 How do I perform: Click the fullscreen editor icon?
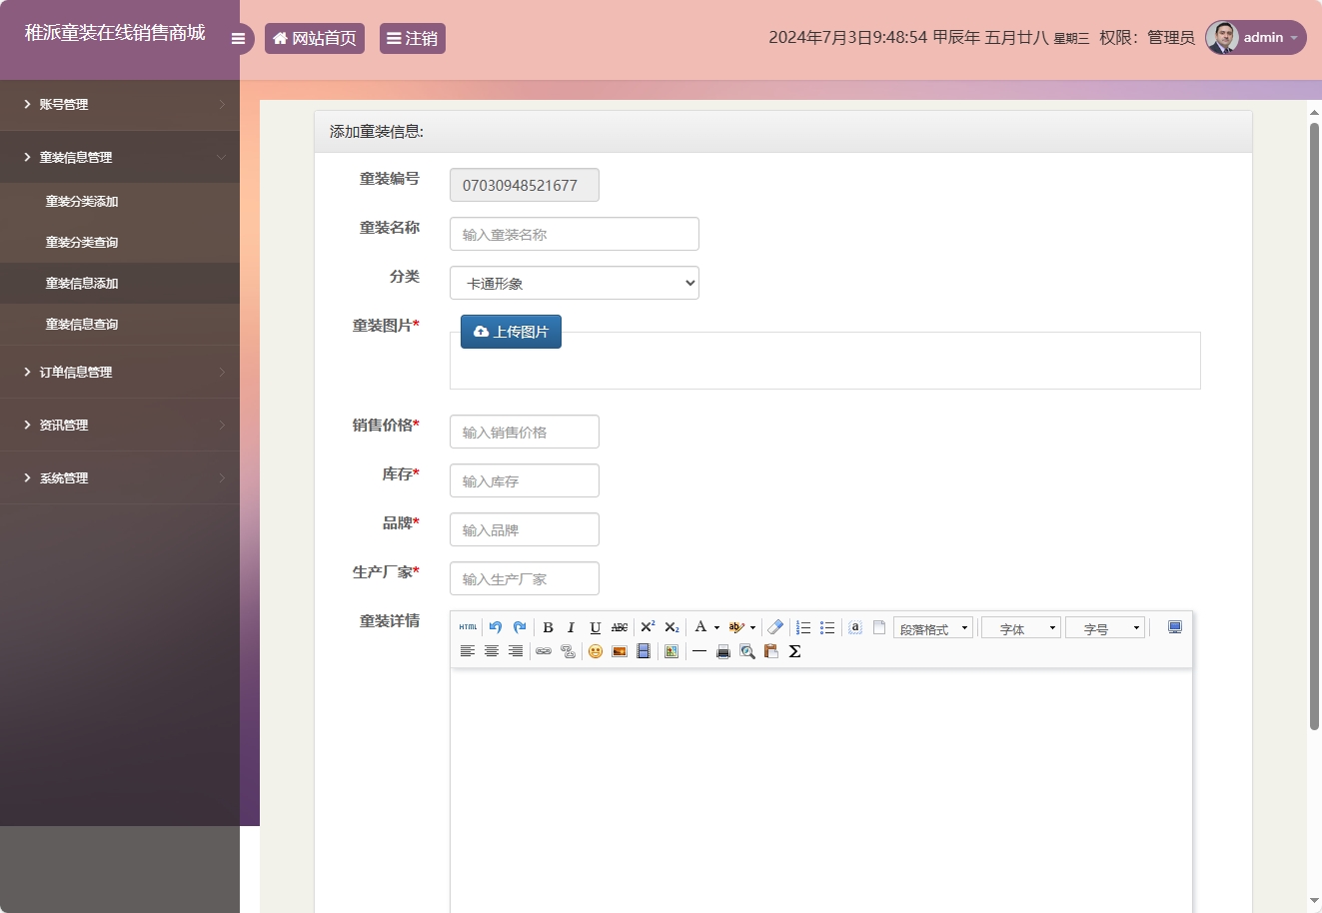(x=1175, y=627)
